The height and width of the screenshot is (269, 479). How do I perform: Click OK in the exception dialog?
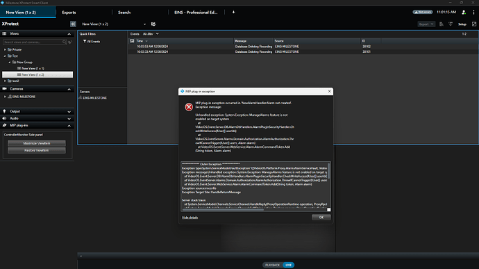click(x=321, y=218)
